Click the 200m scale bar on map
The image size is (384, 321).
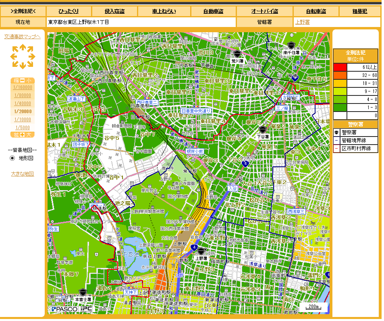point(313,307)
